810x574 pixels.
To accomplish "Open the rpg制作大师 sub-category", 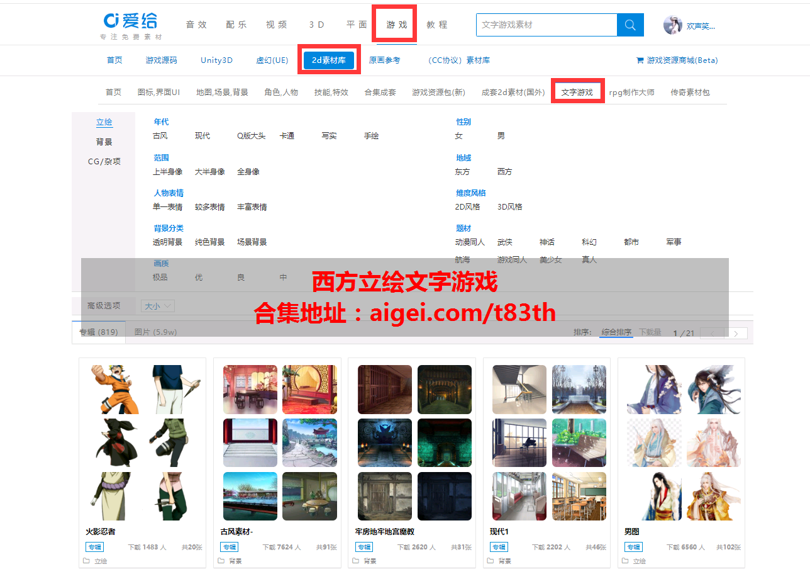I will 632,92.
